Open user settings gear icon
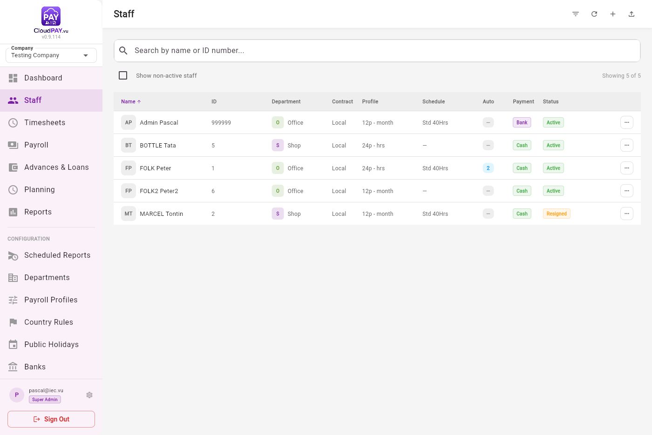Image resolution: width=652 pixels, height=435 pixels. (x=89, y=395)
